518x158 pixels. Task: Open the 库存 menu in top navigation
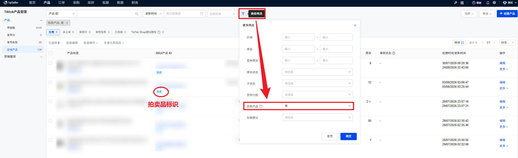click(91, 3)
